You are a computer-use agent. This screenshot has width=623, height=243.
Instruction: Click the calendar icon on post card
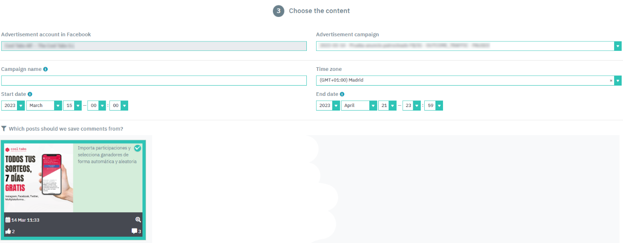click(8, 220)
